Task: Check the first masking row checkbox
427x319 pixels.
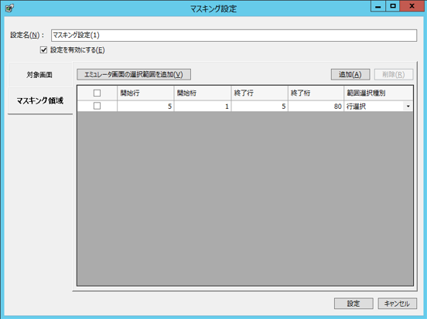Action: [x=97, y=106]
